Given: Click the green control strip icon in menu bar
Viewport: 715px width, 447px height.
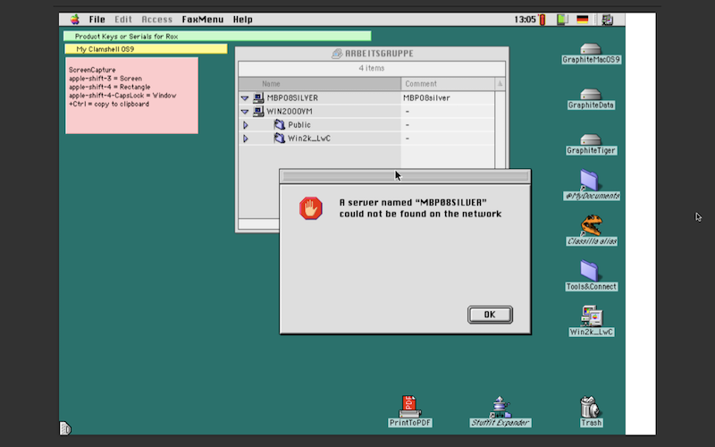Looking at the screenshot, I should click(562, 19).
